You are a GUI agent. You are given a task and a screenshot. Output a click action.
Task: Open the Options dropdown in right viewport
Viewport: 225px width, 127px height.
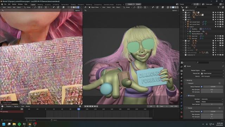pyautogui.click(x=175, y=11)
